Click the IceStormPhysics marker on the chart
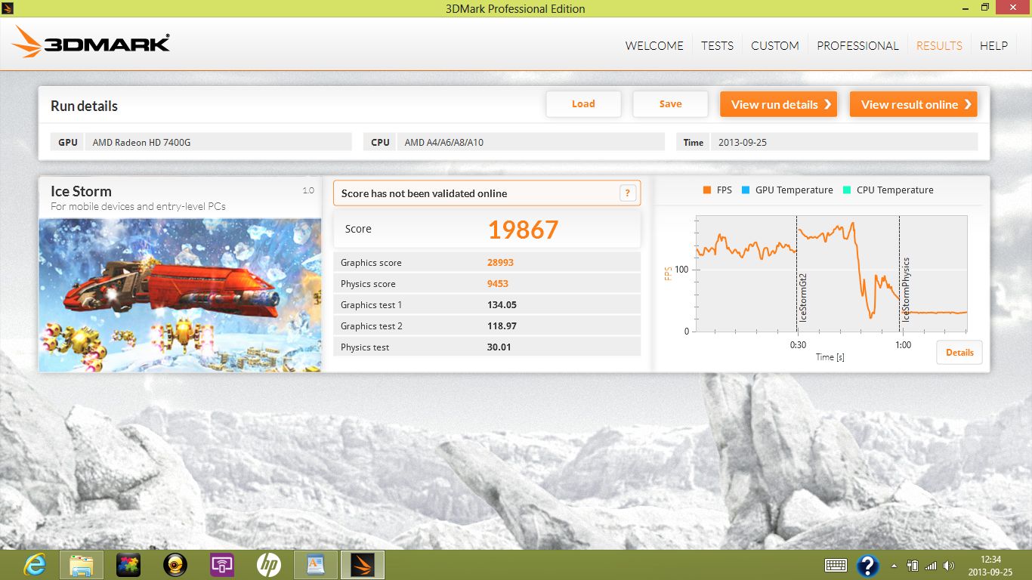This screenshot has width=1032, height=580. point(906,290)
